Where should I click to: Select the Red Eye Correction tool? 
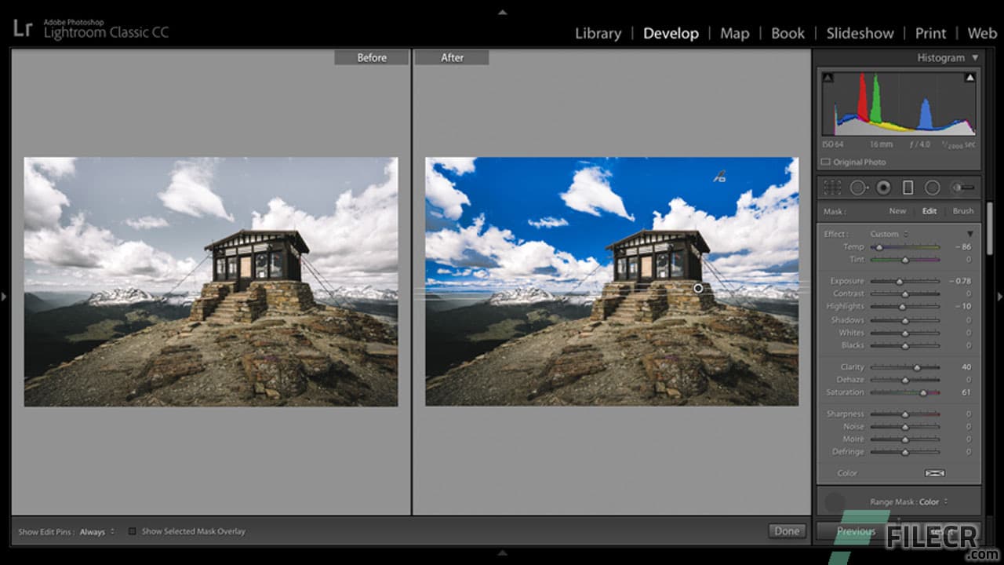pos(883,188)
